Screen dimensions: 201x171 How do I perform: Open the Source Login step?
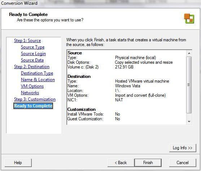33,54
